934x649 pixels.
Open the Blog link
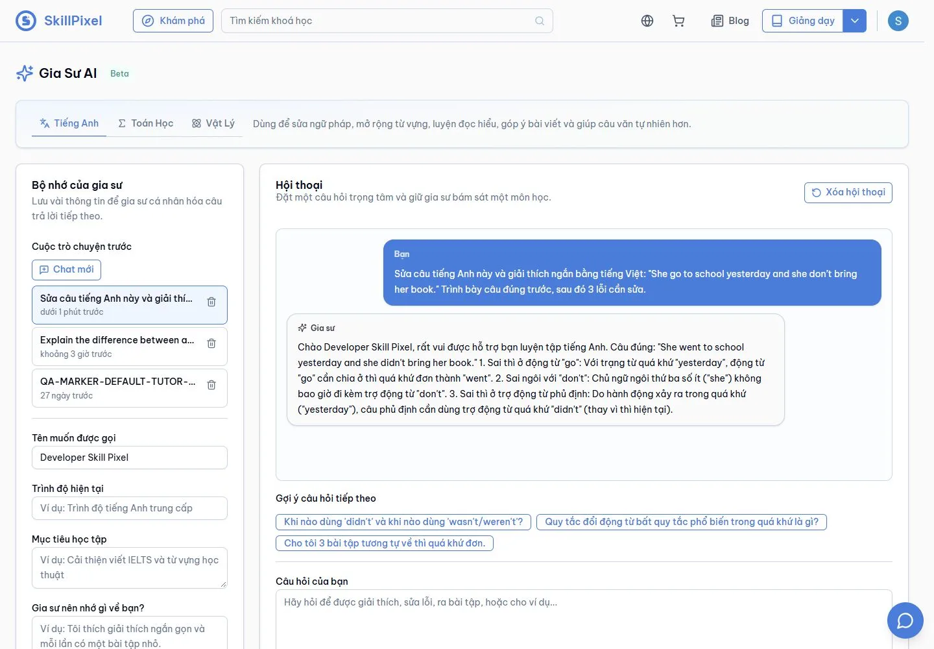[x=730, y=21]
